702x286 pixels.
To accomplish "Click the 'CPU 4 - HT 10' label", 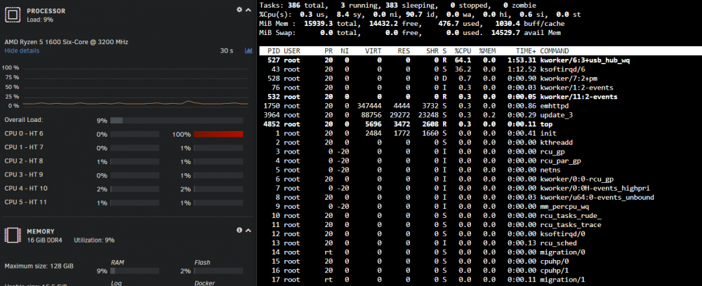I will click(25, 189).
